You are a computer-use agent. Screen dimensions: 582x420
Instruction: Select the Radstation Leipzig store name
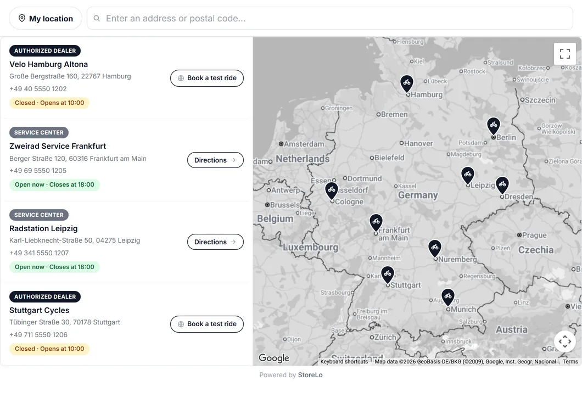coord(43,228)
